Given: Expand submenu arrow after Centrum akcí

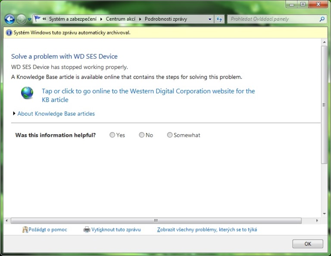Looking at the screenshot, I should 140,19.
